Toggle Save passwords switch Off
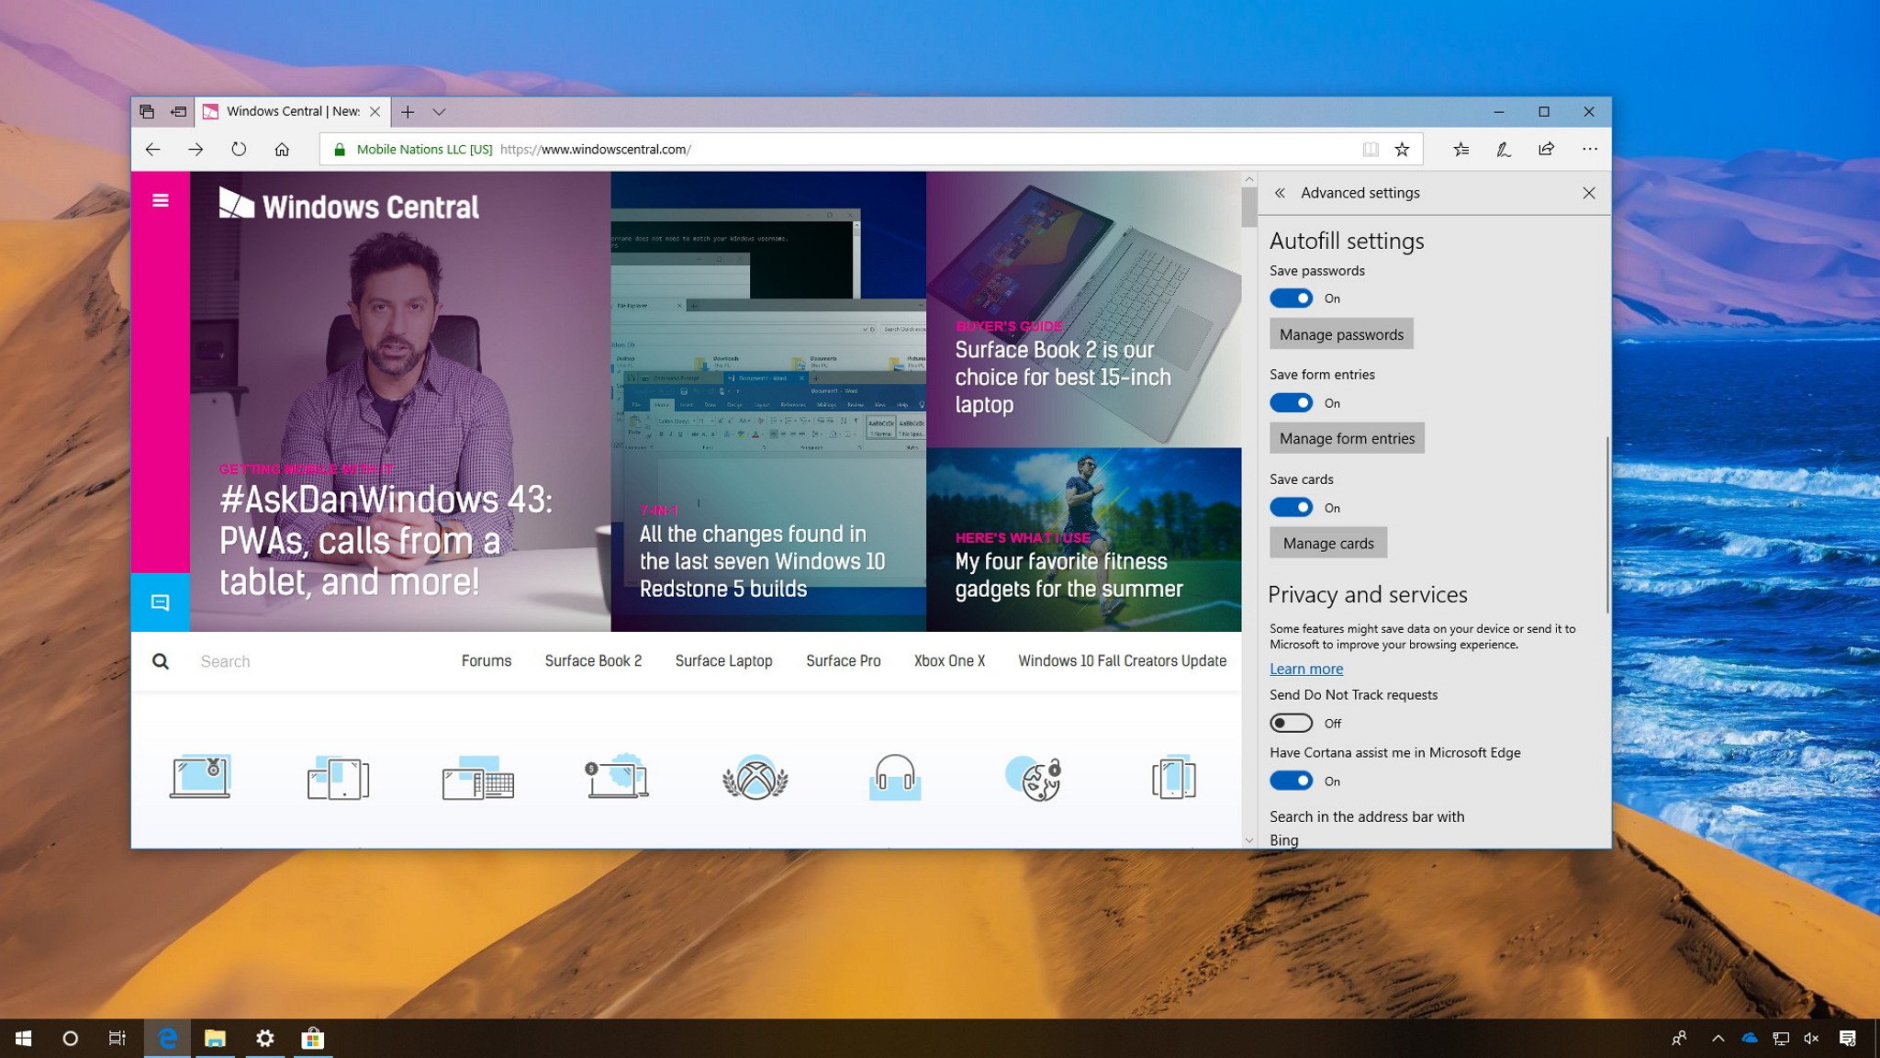The image size is (1880, 1058). click(x=1290, y=298)
